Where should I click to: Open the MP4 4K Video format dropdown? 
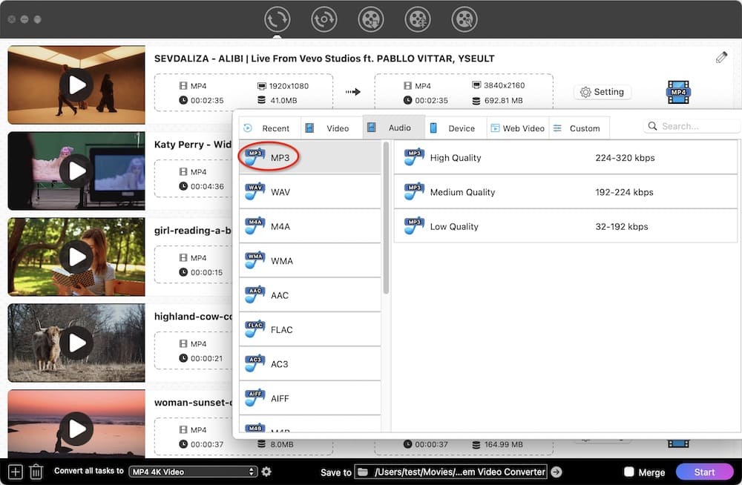193,472
